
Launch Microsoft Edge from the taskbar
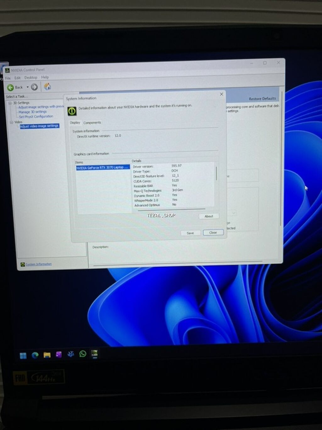(35, 355)
